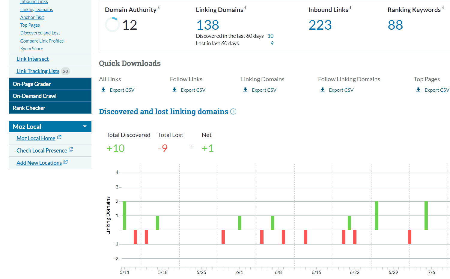
Task: Select On-Page Grader in the sidebar
Action: pos(32,84)
